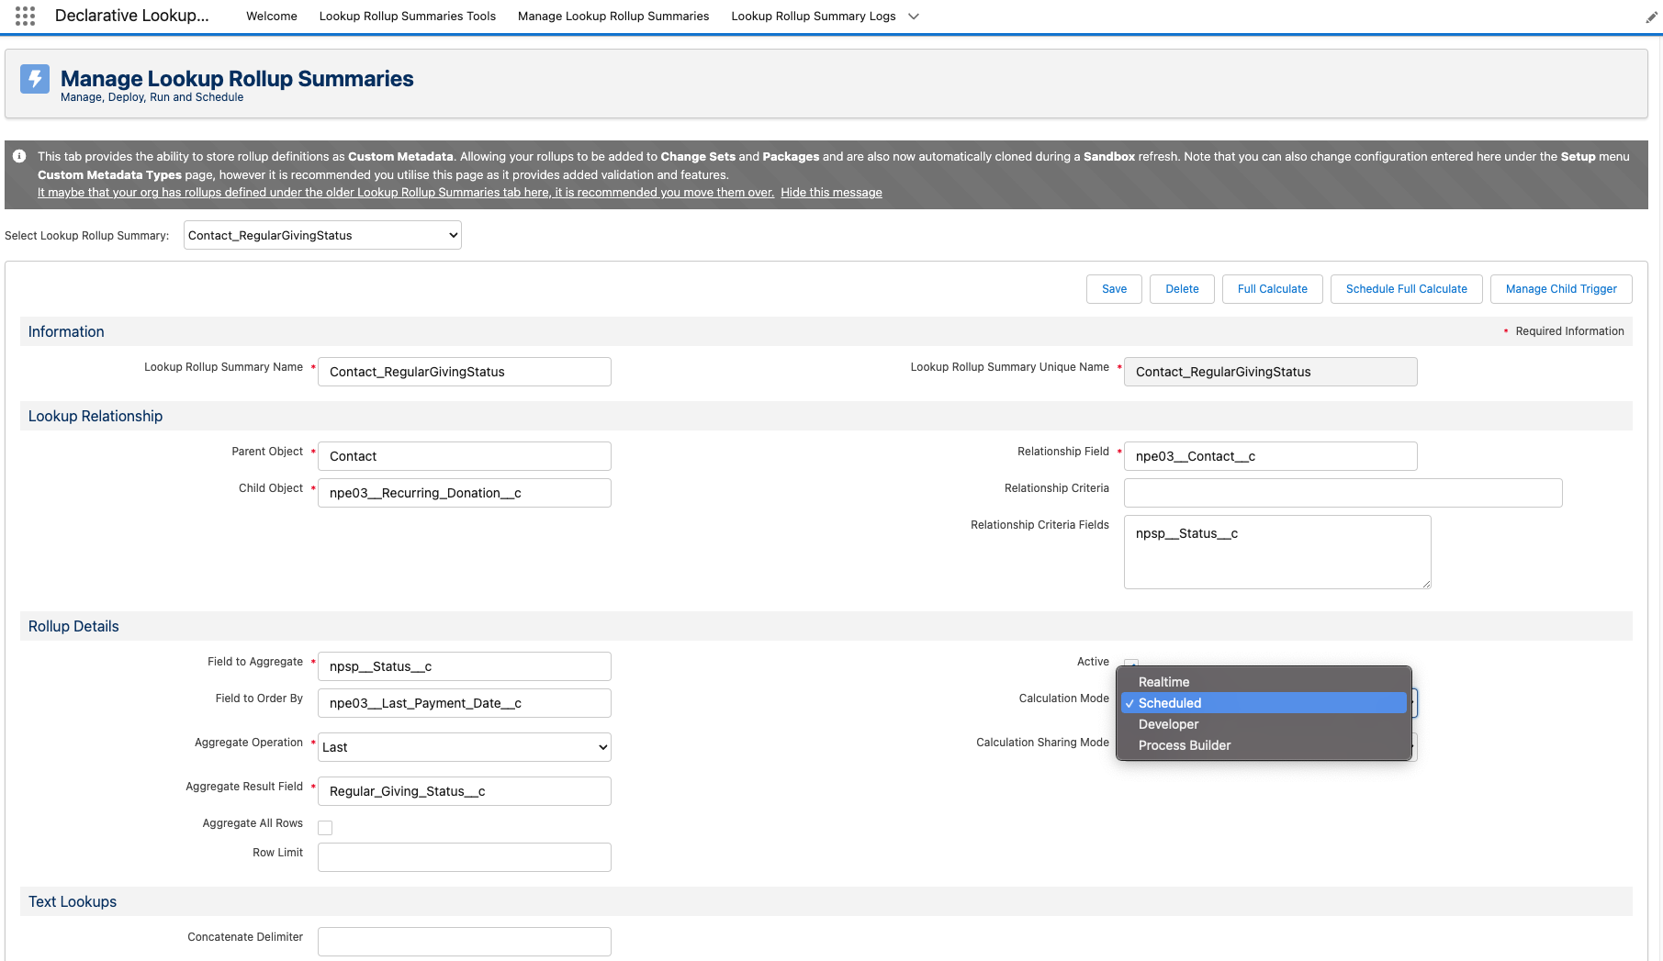The height and width of the screenshot is (961, 1663).
Task: Click the info icon in the gray banner
Action: point(19,157)
